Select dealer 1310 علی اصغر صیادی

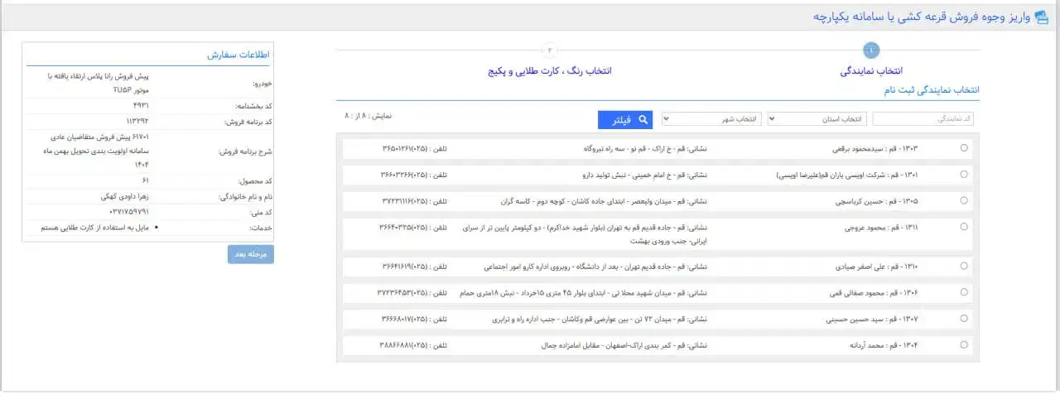(x=963, y=267)
